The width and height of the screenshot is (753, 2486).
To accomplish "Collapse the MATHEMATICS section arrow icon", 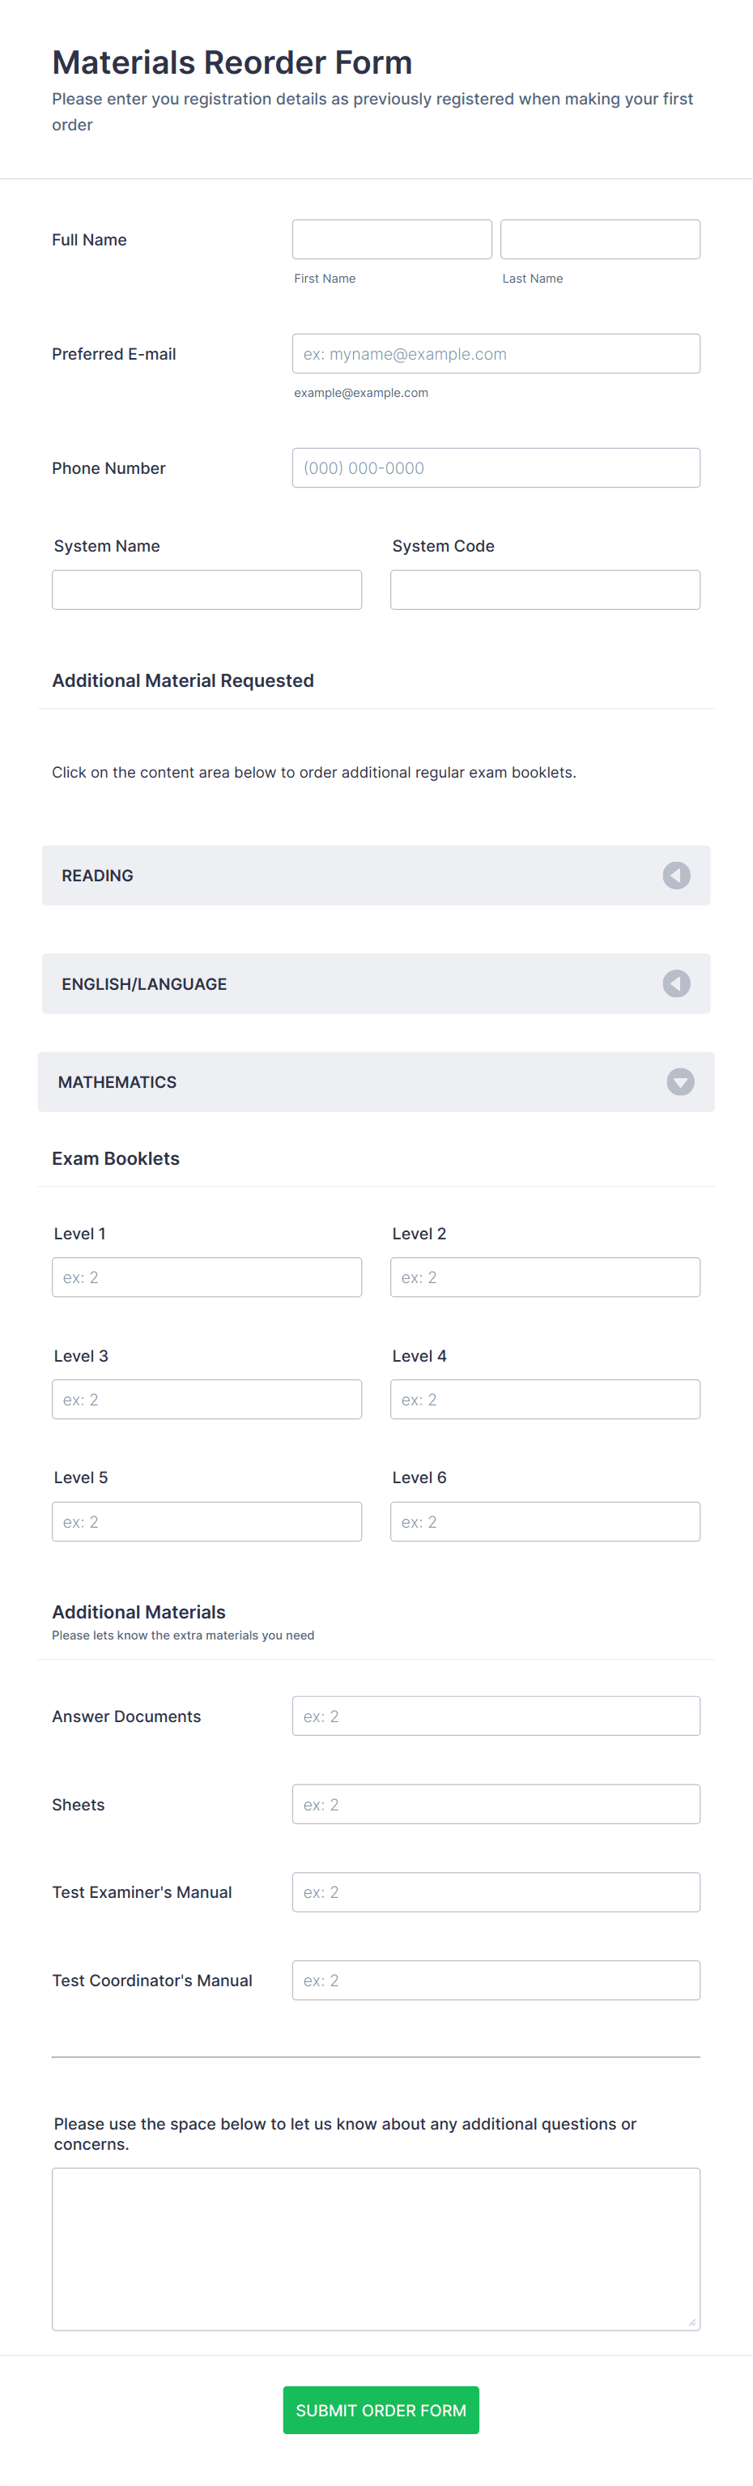I will [680, 1082].
